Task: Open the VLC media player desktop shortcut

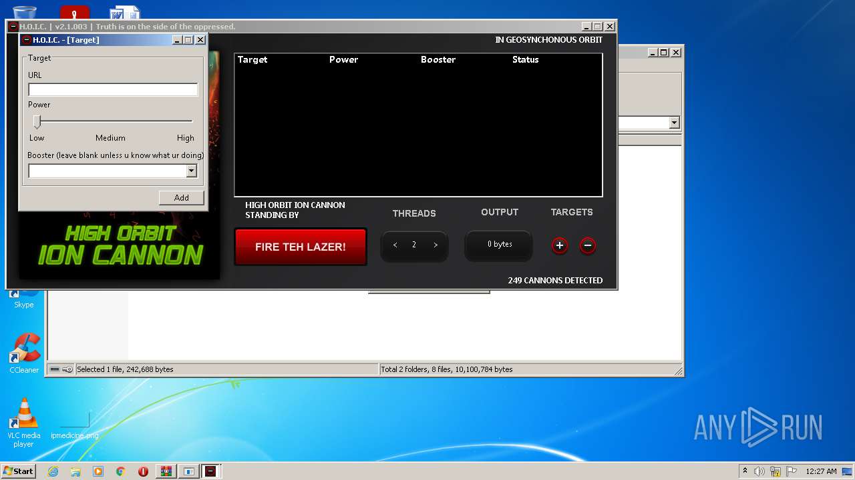Action: (x=24, y=423)
